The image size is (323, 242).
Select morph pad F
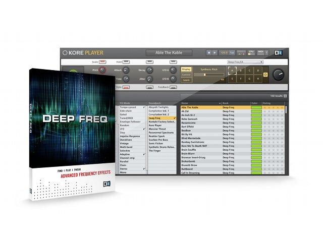[241, 79]
